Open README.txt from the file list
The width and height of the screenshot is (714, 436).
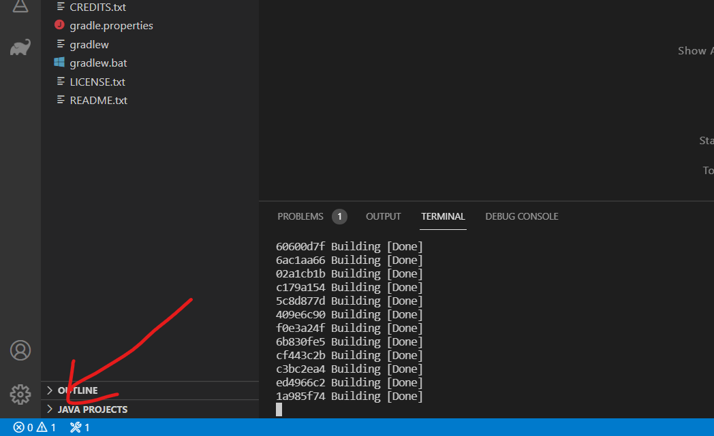99,101
